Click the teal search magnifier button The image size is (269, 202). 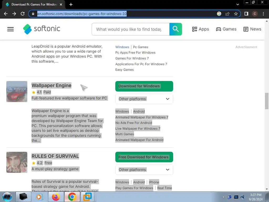[175, 29]
